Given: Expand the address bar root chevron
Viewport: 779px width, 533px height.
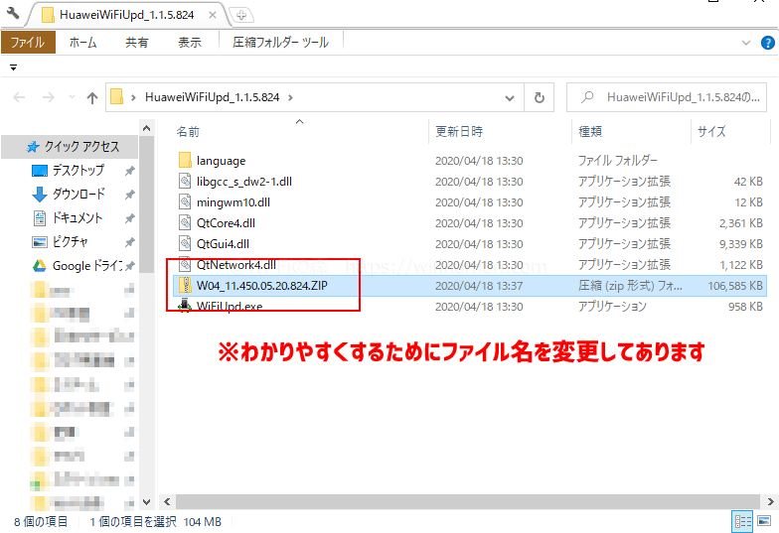Looking at the screenshot, I should tap(133, 97).
